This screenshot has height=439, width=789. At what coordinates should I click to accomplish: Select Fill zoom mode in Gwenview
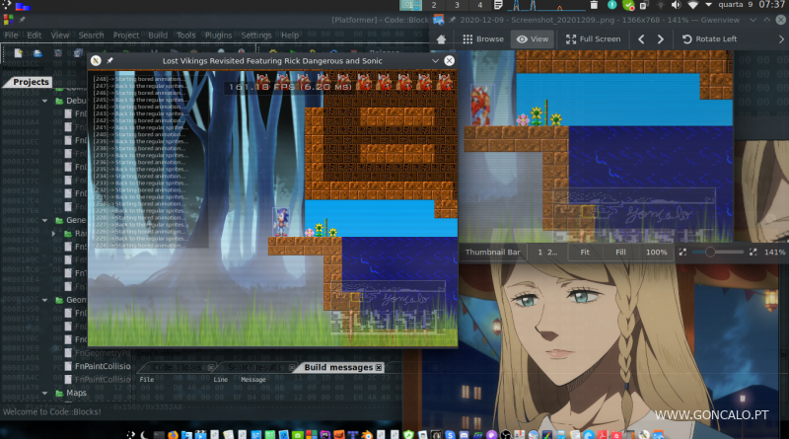pyautogui.click(x=620, y=253)
